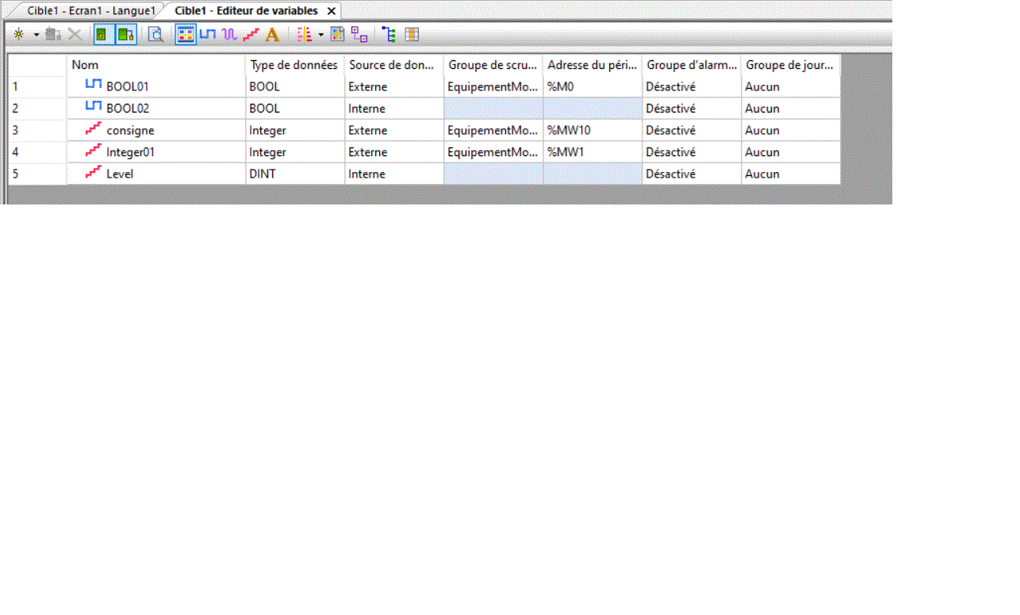The height and width of the screenshot is (615, 1020).
Task: Click the red X delete icon
Action: coord(75,35)
